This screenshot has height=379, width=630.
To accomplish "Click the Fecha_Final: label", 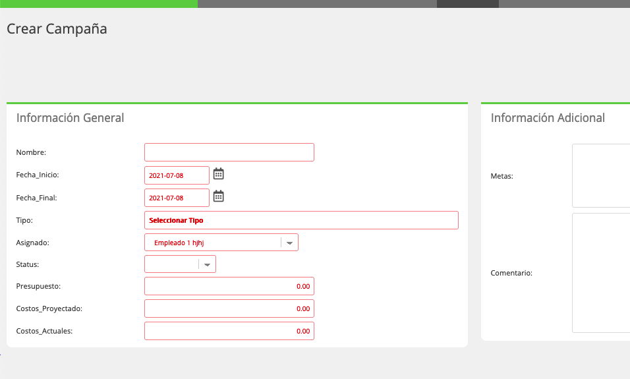I will [36, 198].
